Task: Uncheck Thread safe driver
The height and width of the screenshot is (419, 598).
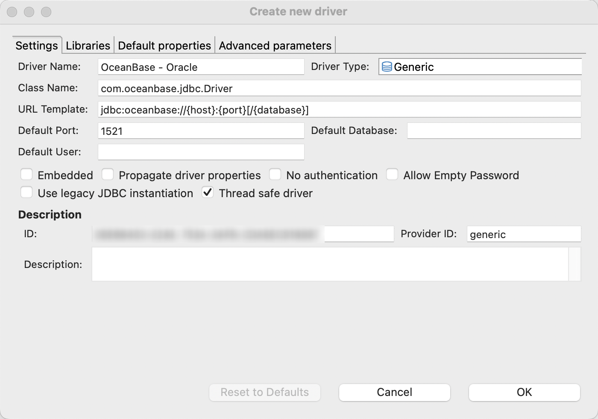Action: point(208,192)
